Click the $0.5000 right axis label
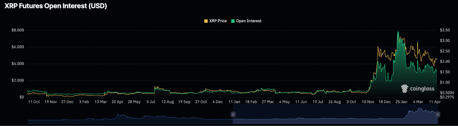The image size is (458, 126). pos(447,93)
